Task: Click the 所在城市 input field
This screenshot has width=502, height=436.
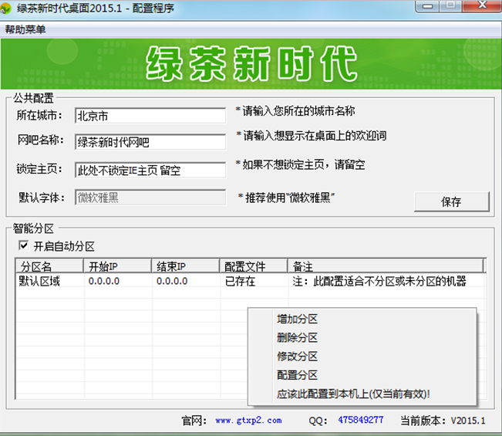Action: pos(150,116)
